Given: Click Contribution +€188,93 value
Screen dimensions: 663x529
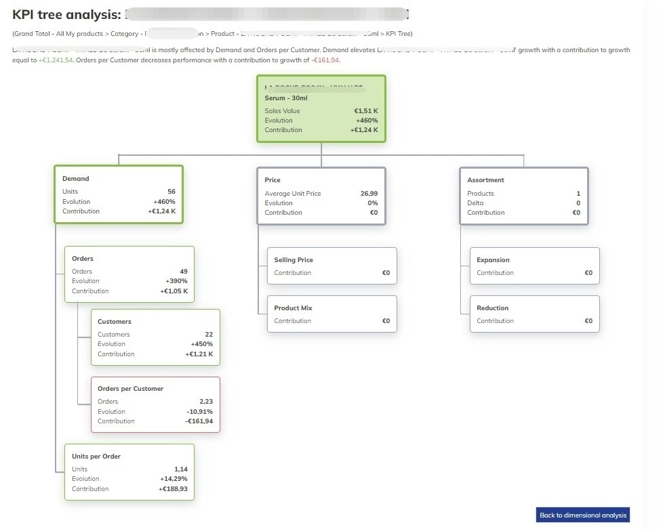Looking at the screenshot, I should [x=173, y=489].
